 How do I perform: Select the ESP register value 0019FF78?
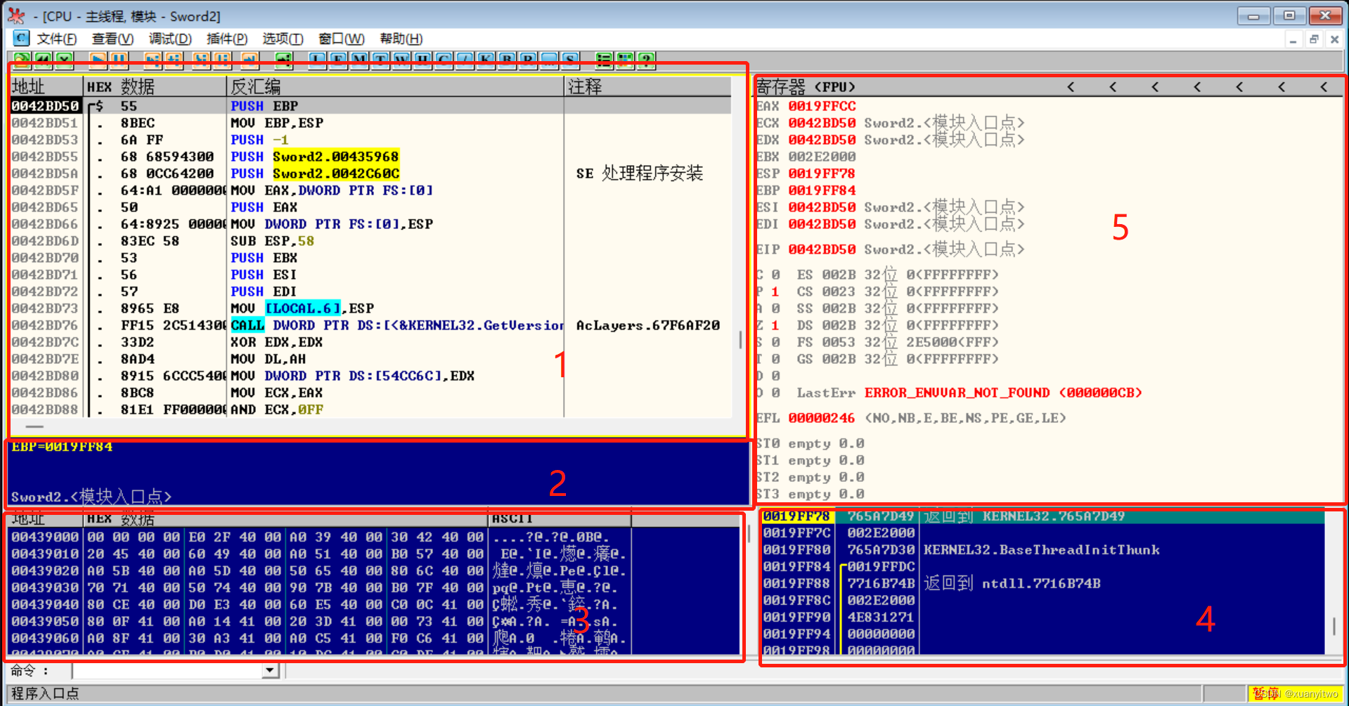point(822,174)
